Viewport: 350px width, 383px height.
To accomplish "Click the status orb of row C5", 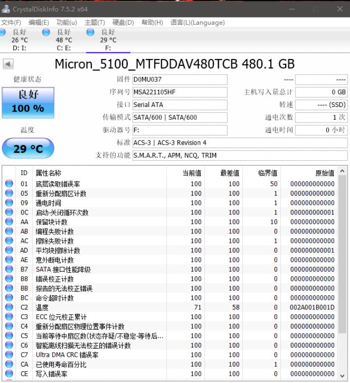I will pos(9,336).
